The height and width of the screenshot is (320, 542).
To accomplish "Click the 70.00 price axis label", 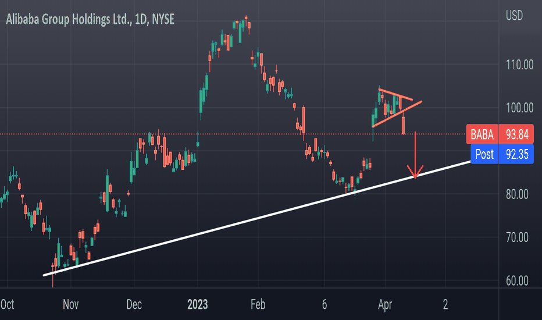I will tap(517, 237).
